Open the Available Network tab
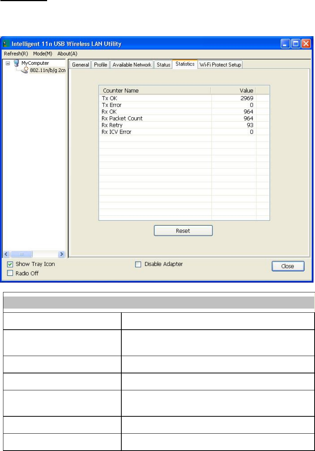The height and width of the screenshot is (451, 315). tap(132, 65)
